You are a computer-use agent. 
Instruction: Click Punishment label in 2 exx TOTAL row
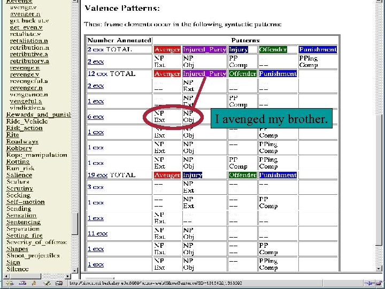[318, 49]
